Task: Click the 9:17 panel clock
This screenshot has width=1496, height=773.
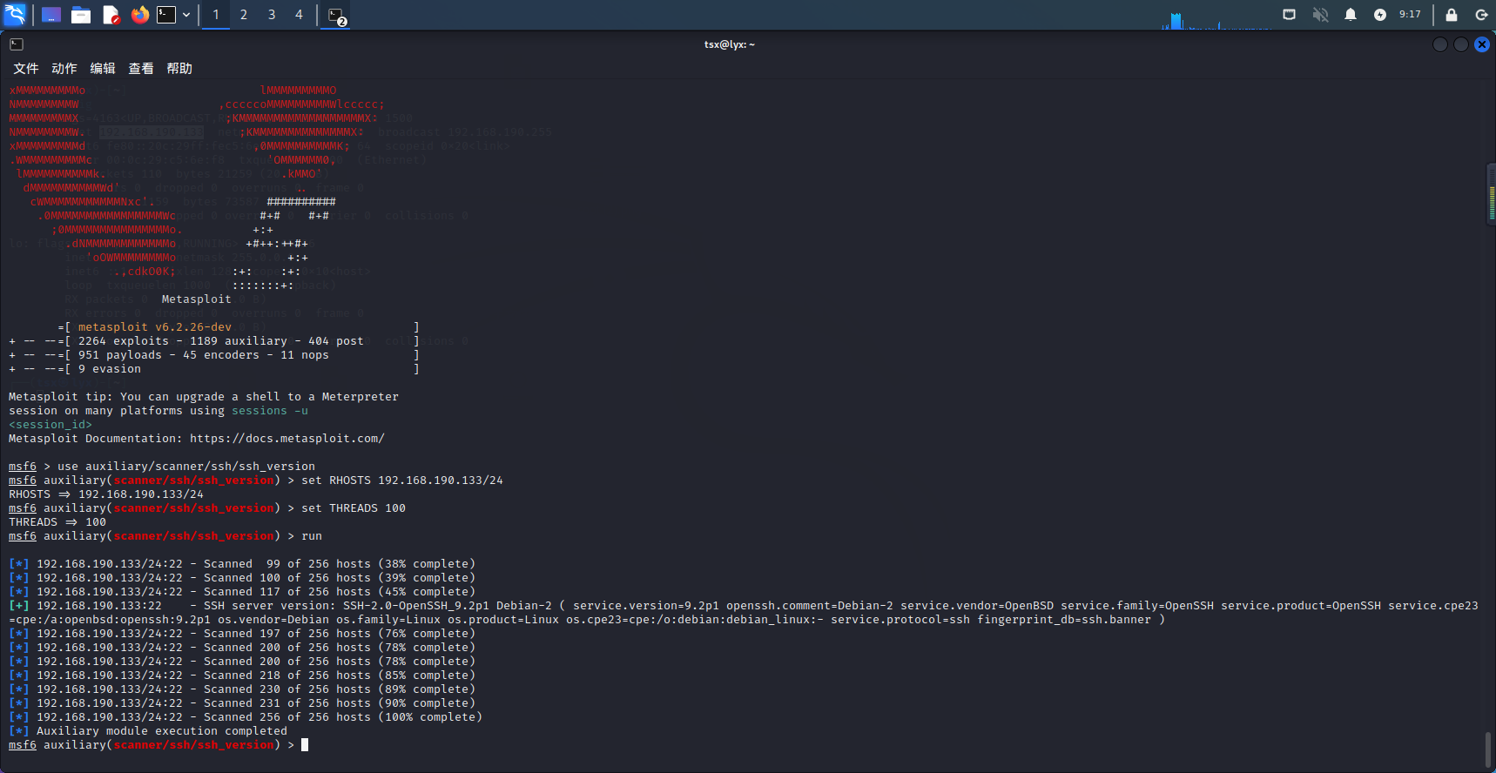Action: 1410,15
